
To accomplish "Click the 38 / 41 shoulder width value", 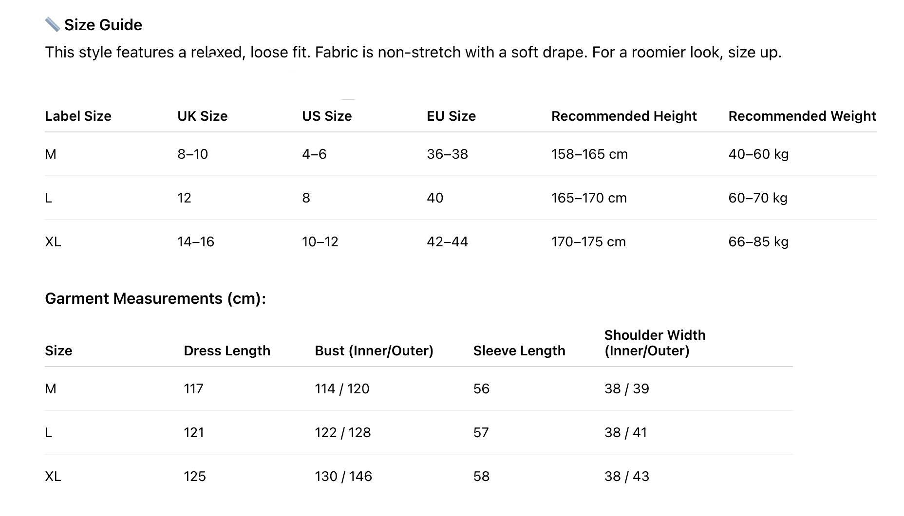I will pos(625,433).
